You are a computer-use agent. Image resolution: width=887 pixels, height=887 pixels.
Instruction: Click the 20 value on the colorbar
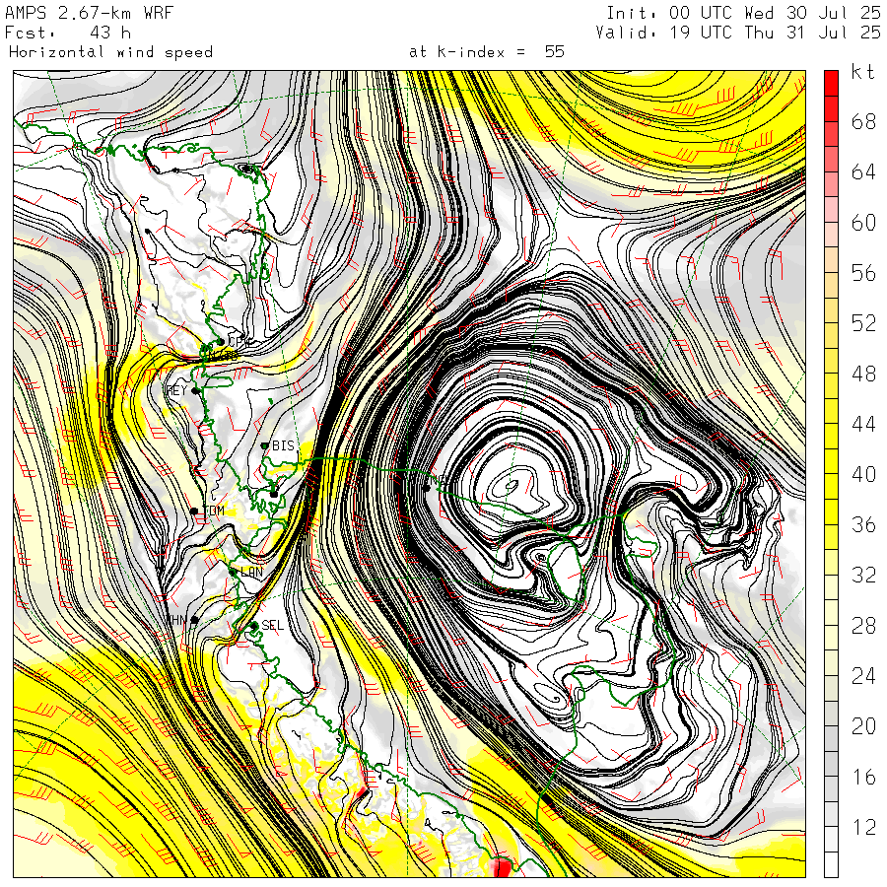(x=863, y=726)
